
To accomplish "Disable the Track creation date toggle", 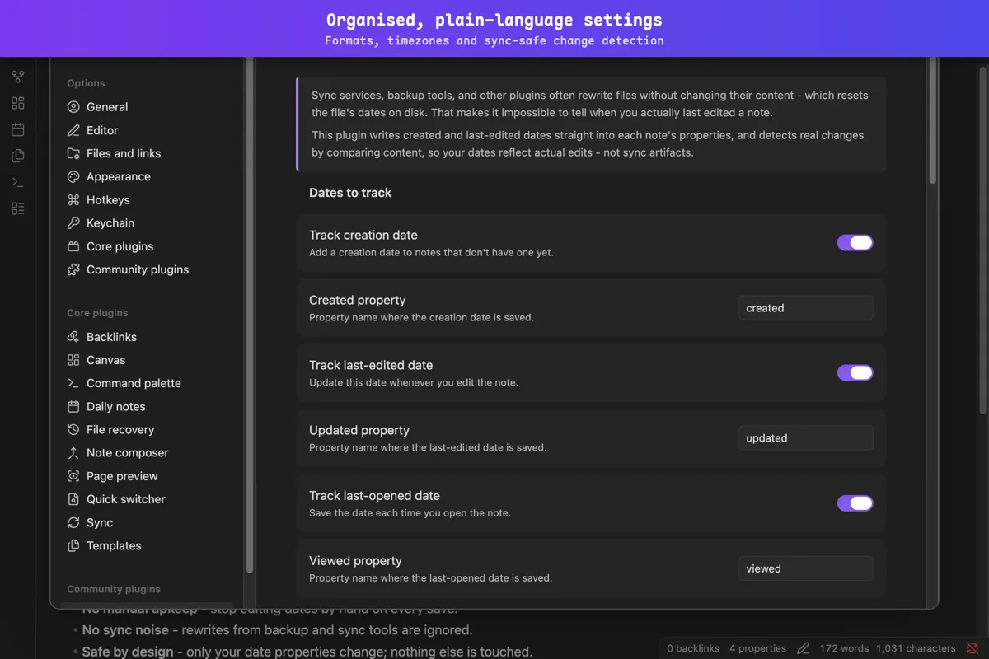I will point(855,242).
